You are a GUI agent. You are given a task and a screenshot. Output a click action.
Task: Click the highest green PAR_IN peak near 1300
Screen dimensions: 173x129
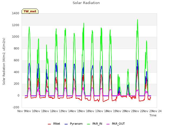(x=138, y=20)
